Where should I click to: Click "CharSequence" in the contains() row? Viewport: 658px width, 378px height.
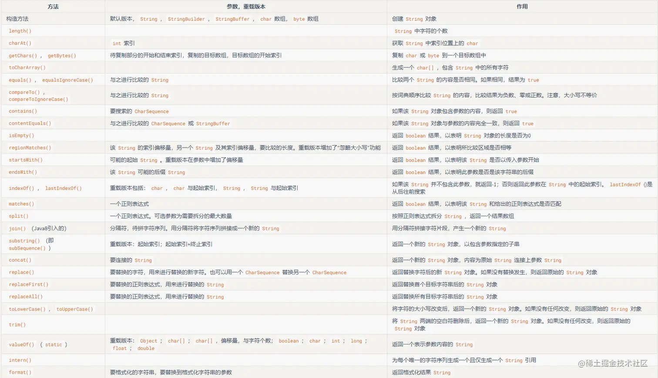[151, 111]
